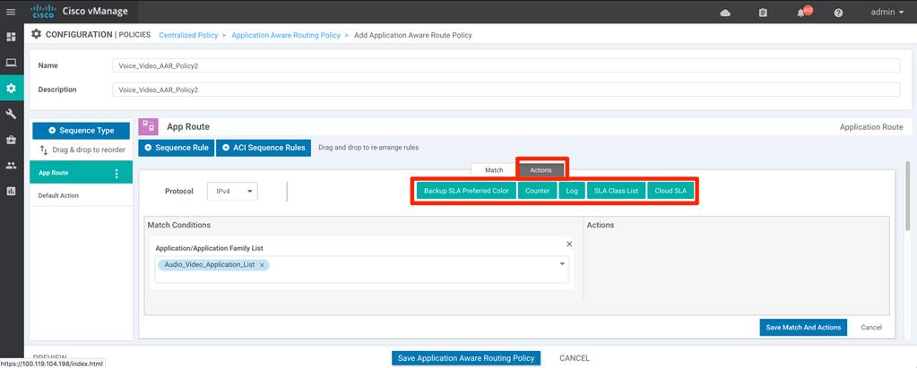Click the Match Conditions heading

179,225
